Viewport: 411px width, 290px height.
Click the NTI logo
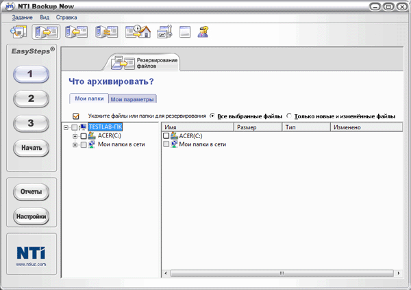(x=31, y=253)
